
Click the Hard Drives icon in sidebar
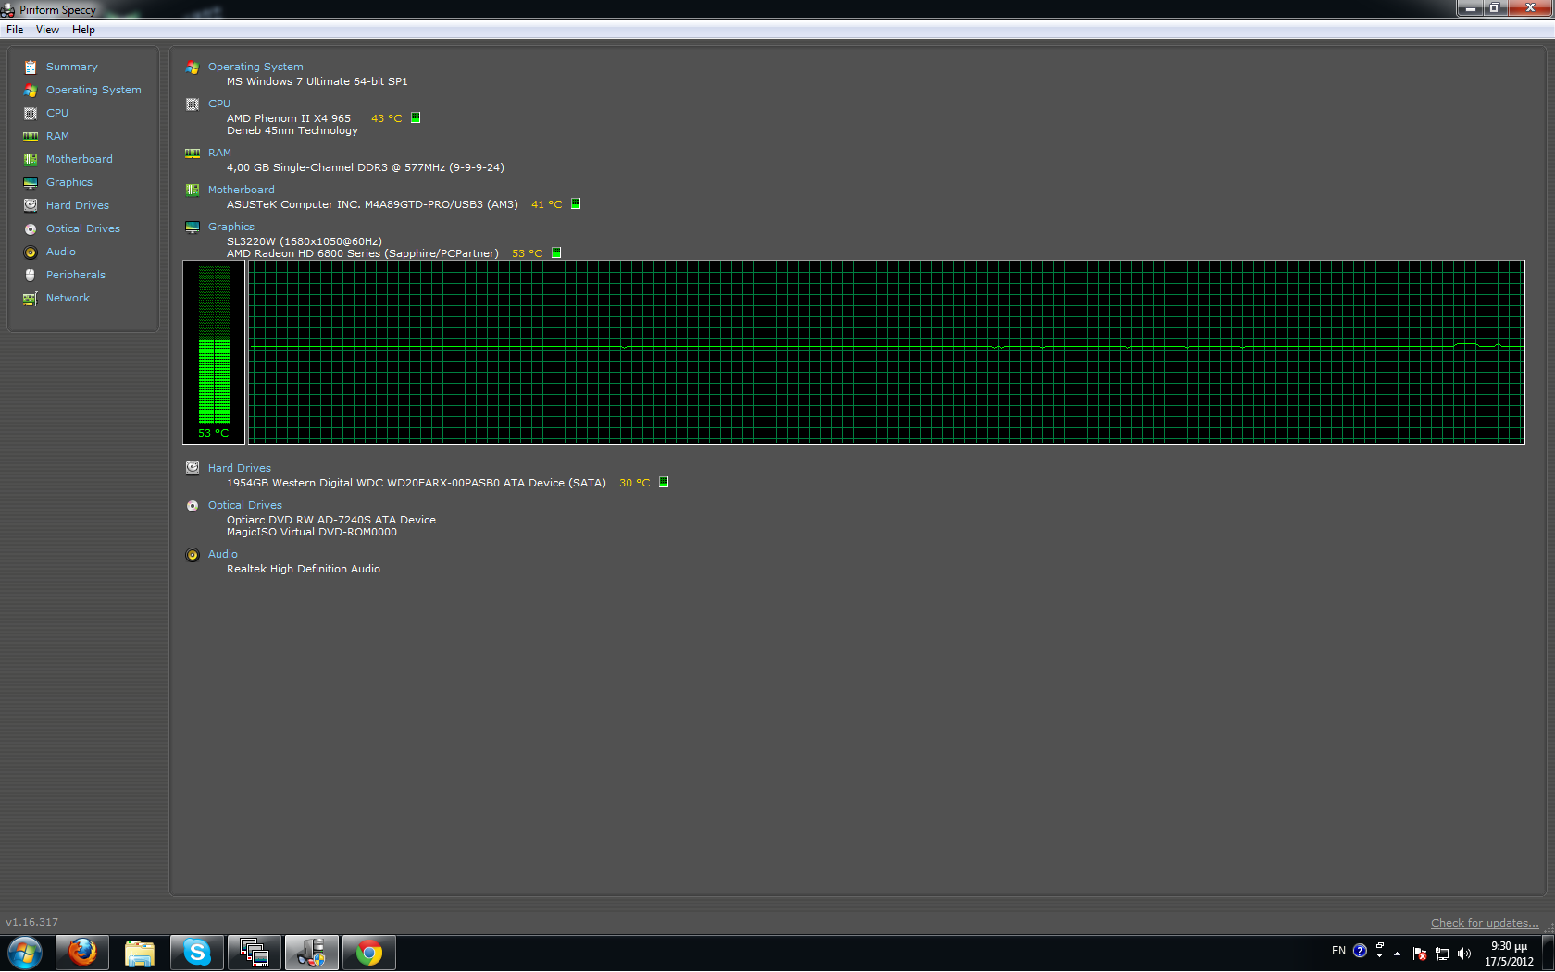[x=31, y=205]
